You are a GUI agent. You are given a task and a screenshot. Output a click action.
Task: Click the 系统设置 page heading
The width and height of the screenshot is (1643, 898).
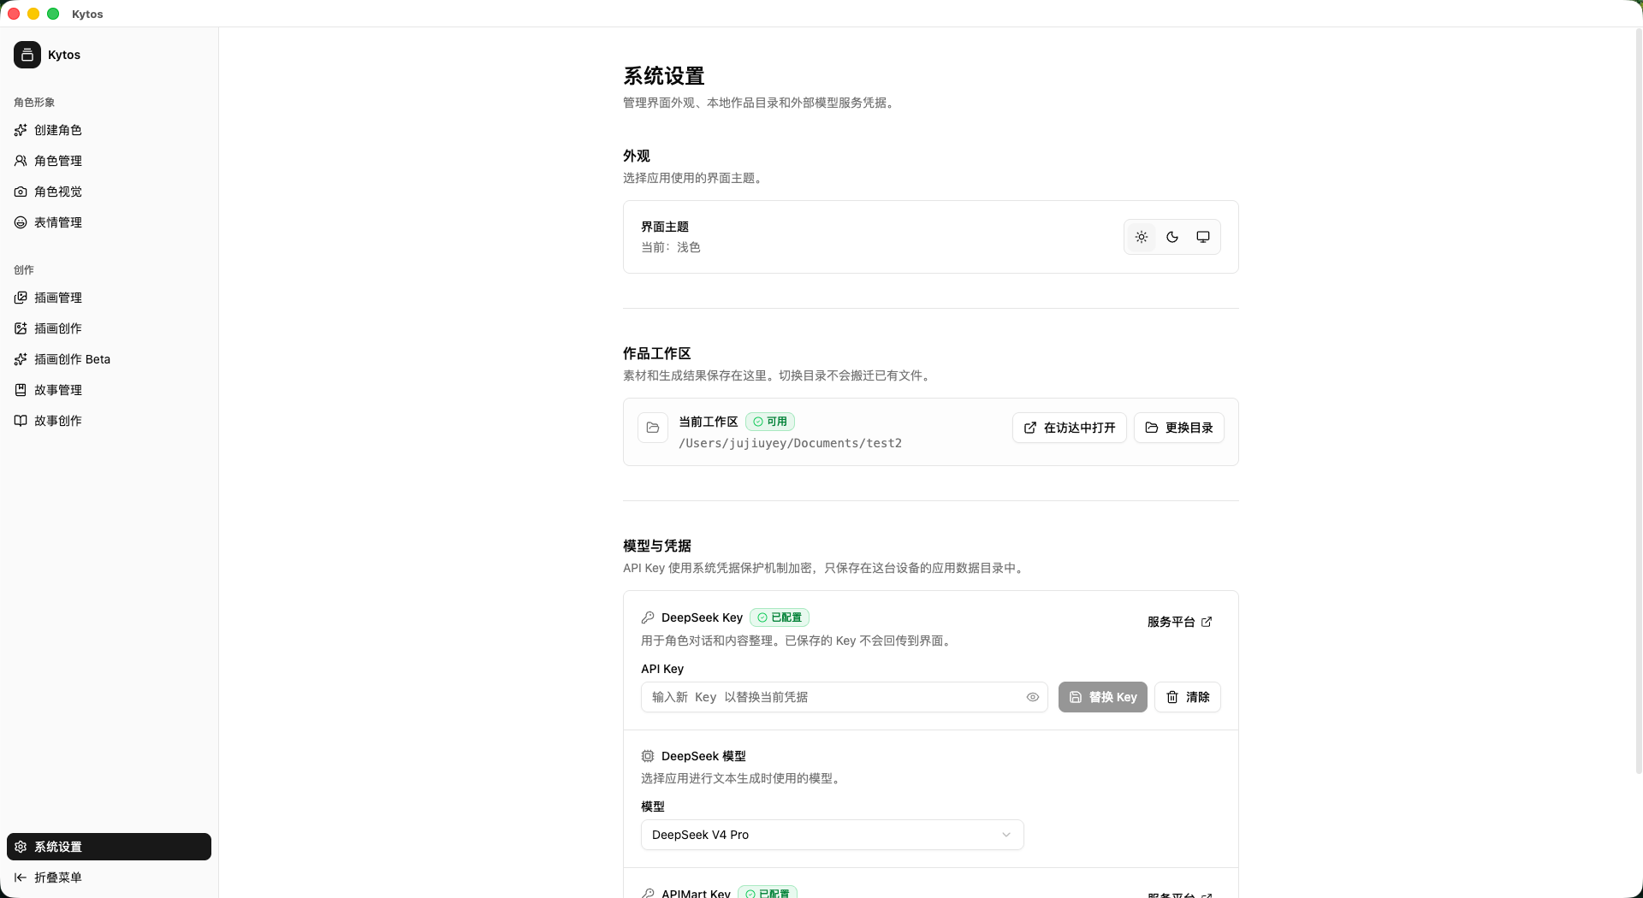(x=664, y=76)
